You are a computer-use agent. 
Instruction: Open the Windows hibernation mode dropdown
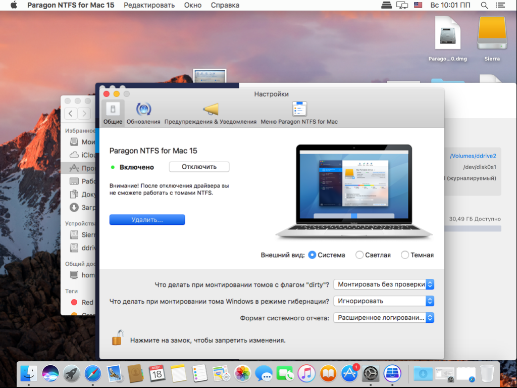click(384, 301)
